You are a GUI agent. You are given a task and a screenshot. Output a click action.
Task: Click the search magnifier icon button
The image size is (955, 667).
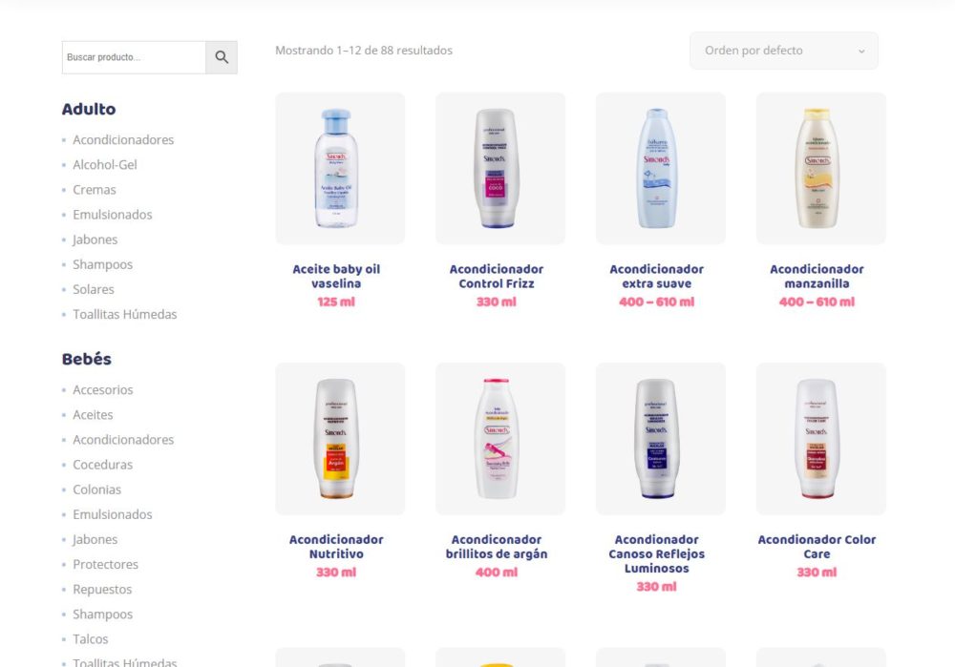222,57
